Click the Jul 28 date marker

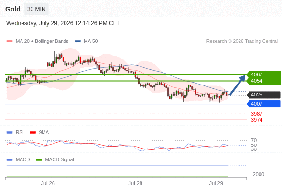(135, 183)
